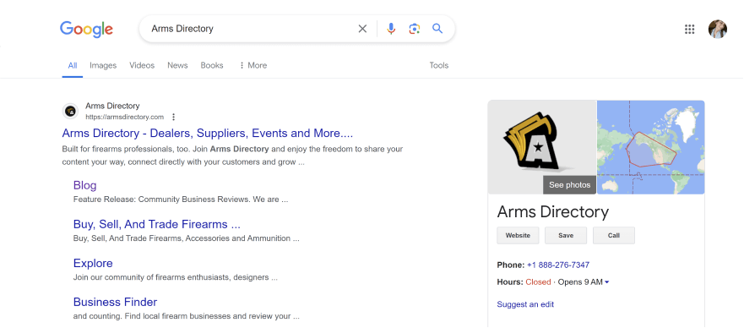
Task: Expand the hours dropdown arrow beside Opens 9 AM
Action: 607,282
